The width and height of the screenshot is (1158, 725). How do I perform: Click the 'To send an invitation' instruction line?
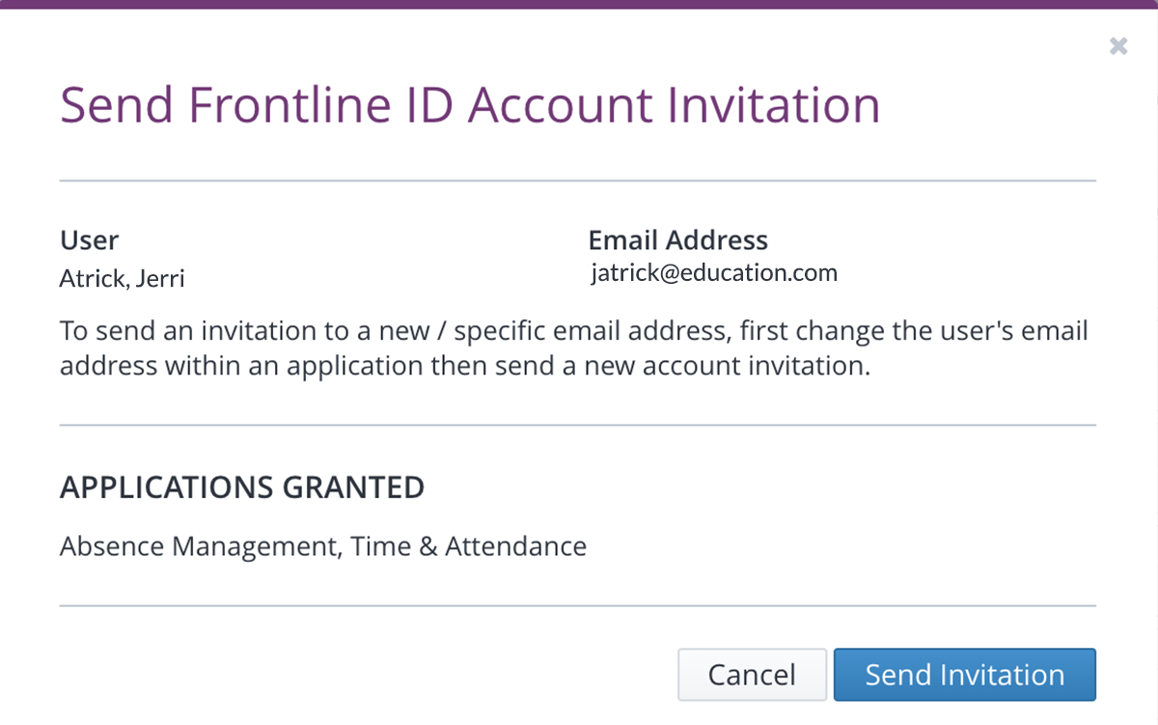point(573,331)
